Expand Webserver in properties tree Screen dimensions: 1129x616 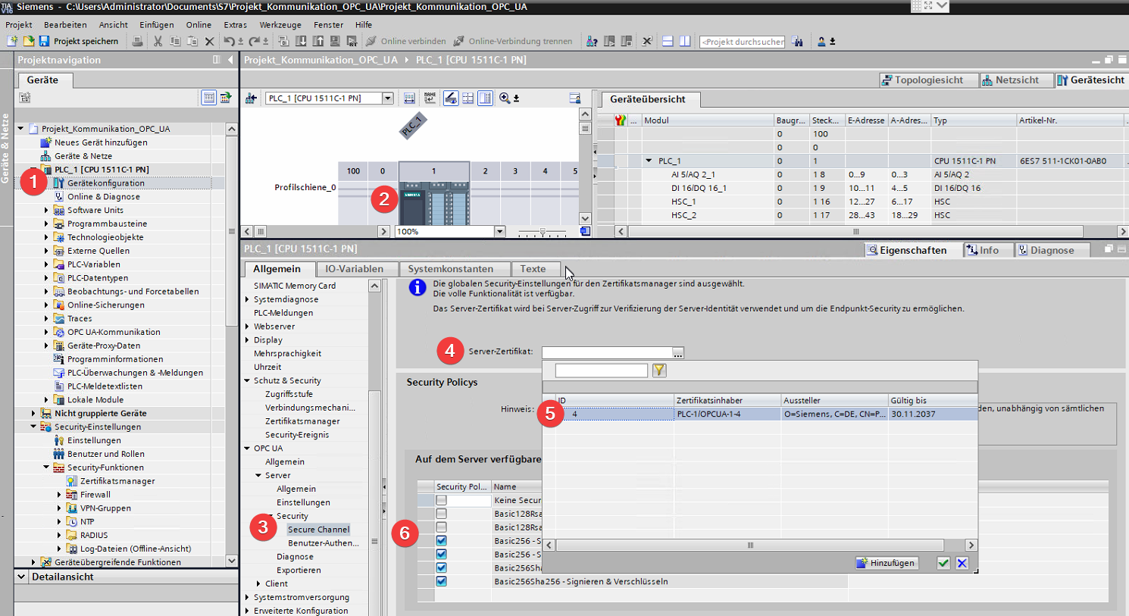pyautogui.click(x=247, y=327)
